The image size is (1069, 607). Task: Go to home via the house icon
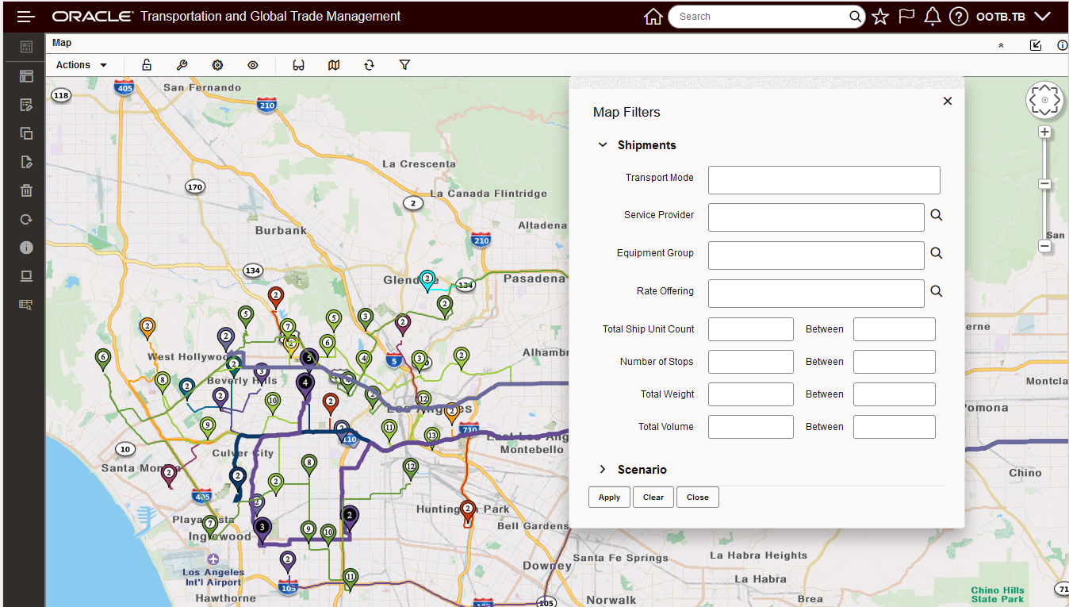(653, 17)
